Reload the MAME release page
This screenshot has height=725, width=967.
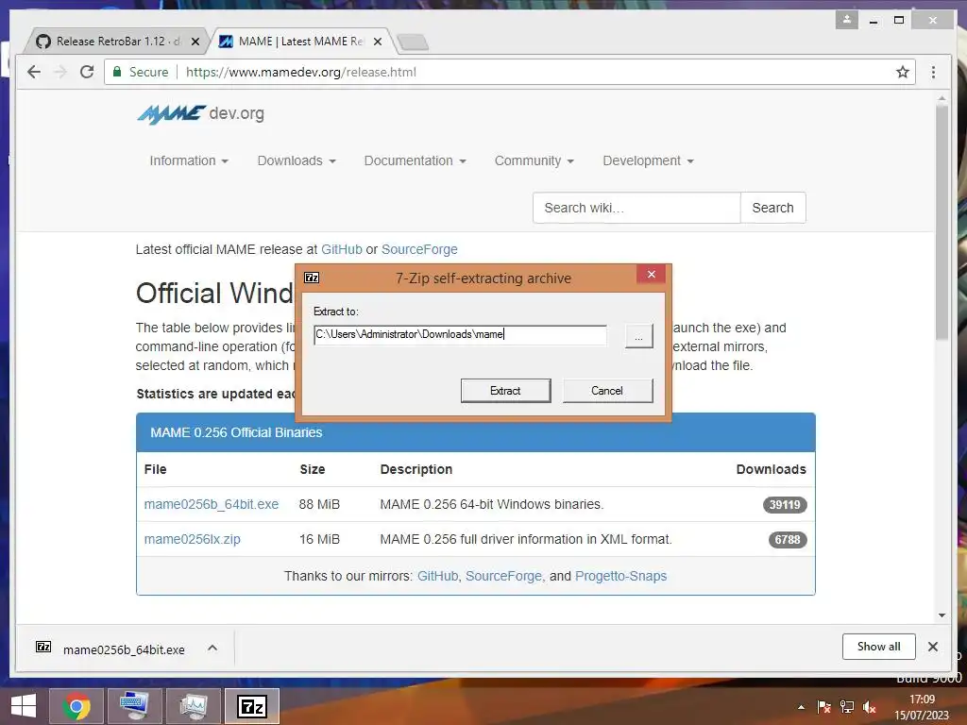[x=87, y=72]
